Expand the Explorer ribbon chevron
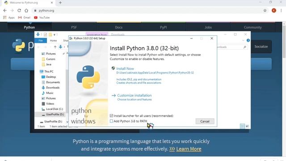The width and height of the screenshot is (286, 161). coord(243,40)
